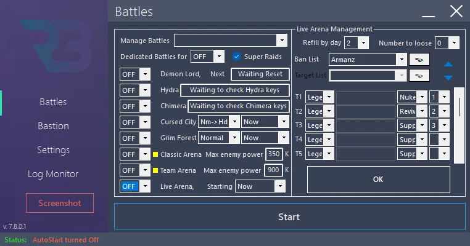This screenshot has height=246, width=470.
Task: Click the Team Arena max power 900 field
Action: pyautogui.click(x=273, y=170)
